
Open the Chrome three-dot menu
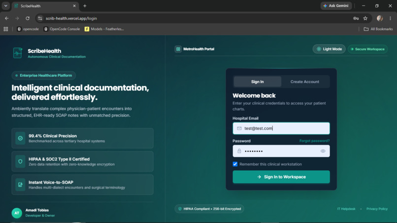click(390, 18)
